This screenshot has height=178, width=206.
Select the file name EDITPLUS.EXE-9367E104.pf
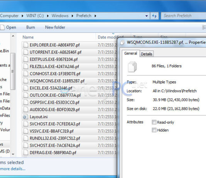tap(54, 59)
